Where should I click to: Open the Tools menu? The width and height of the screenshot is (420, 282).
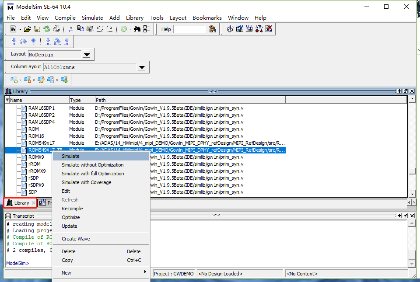tap(157, 18)
